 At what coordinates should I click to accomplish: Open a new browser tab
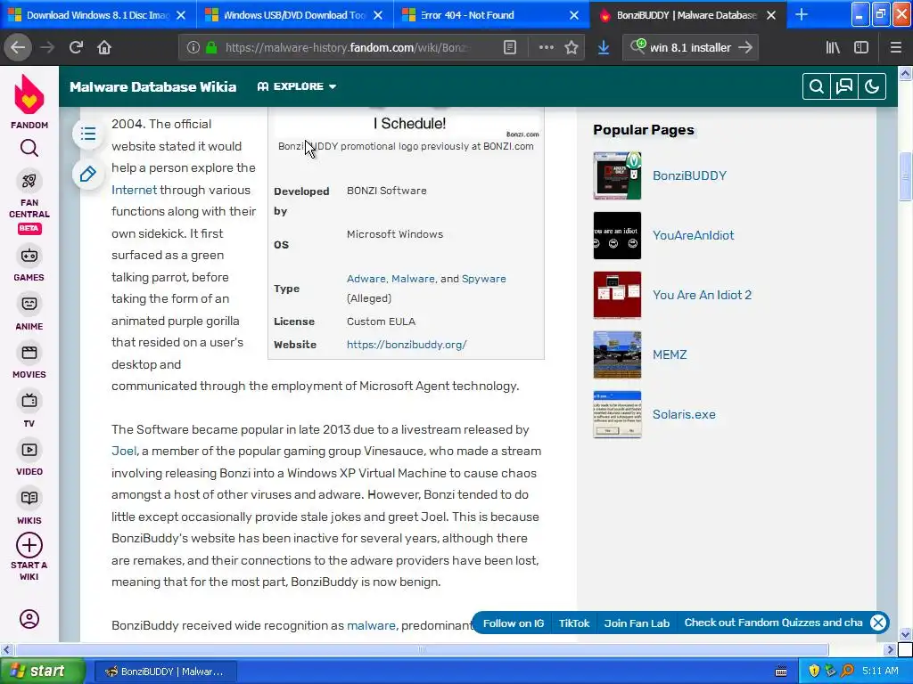coord(802,15)
